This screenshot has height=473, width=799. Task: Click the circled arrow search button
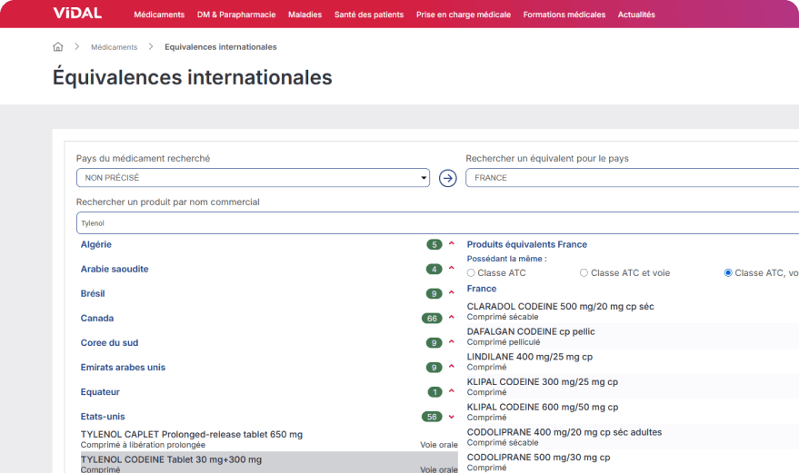tap(448, 178)
